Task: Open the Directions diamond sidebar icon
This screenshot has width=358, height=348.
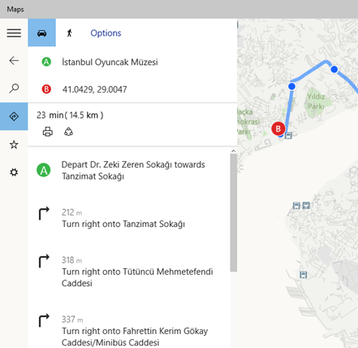Action: pos(14,116)
